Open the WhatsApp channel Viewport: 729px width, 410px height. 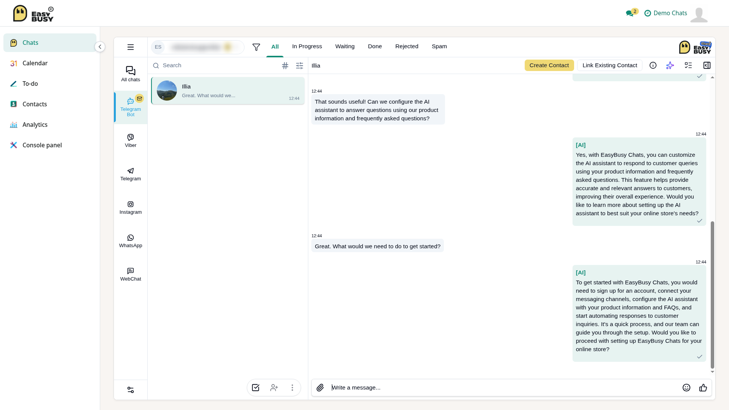click(131, 241)
